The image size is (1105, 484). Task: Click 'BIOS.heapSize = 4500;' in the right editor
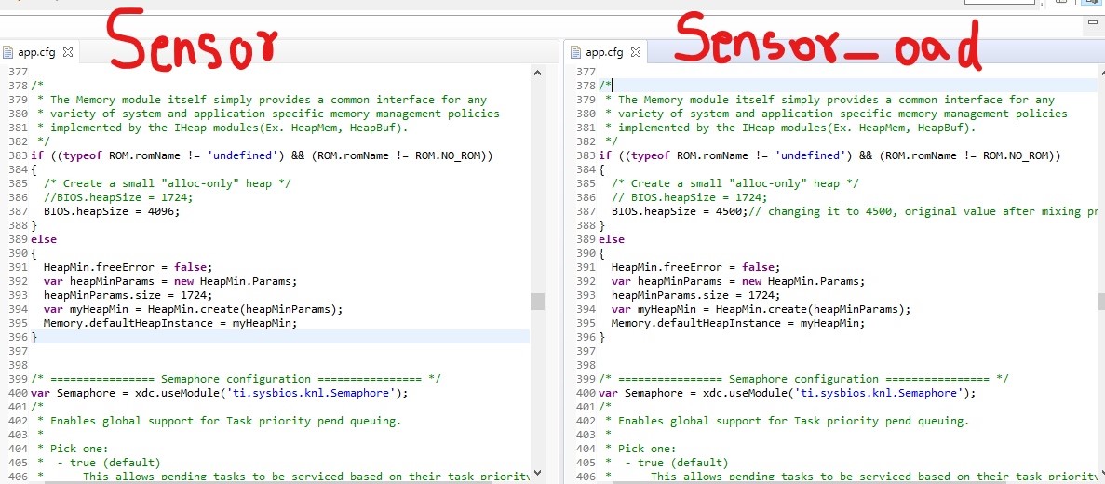(x=681, y=211)
